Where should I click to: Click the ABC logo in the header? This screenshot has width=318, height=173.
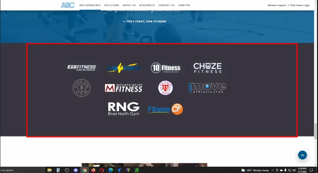pos(68,5)
